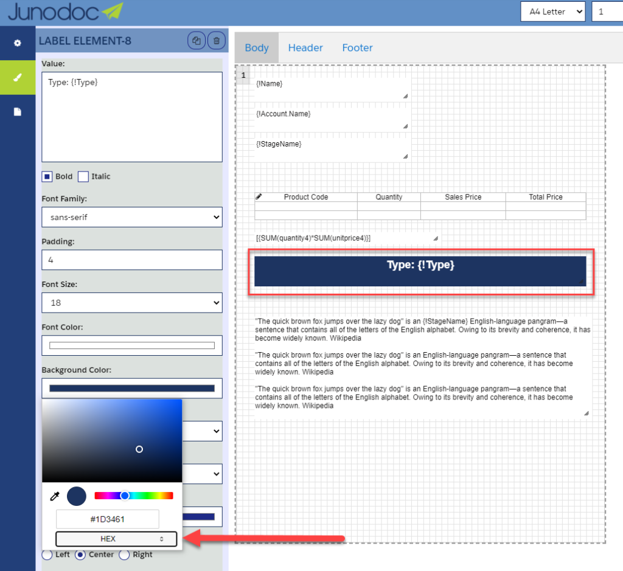Open the Font Family sans-serif dropdown
Viewport: 623px width, 571px height.
click(132, 217)
